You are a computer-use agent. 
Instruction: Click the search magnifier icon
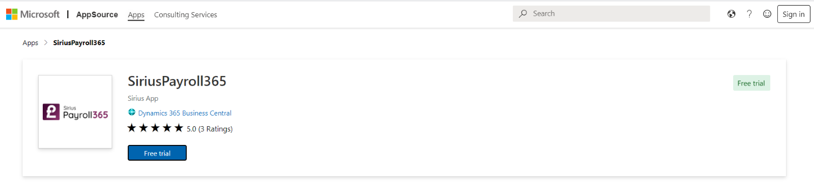(x=523, y=14)
